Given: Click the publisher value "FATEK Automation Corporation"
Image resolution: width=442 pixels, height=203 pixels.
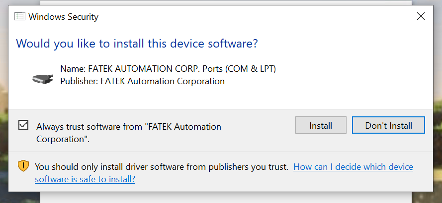Looking at the screenshot, I should tap(163, 81).
